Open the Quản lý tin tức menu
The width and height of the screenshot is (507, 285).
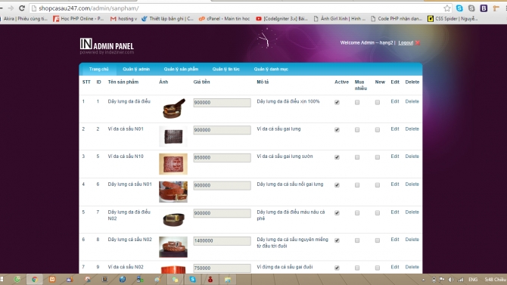point(226,69)
